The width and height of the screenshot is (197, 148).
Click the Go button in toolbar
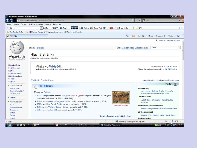tap(46, 28)
